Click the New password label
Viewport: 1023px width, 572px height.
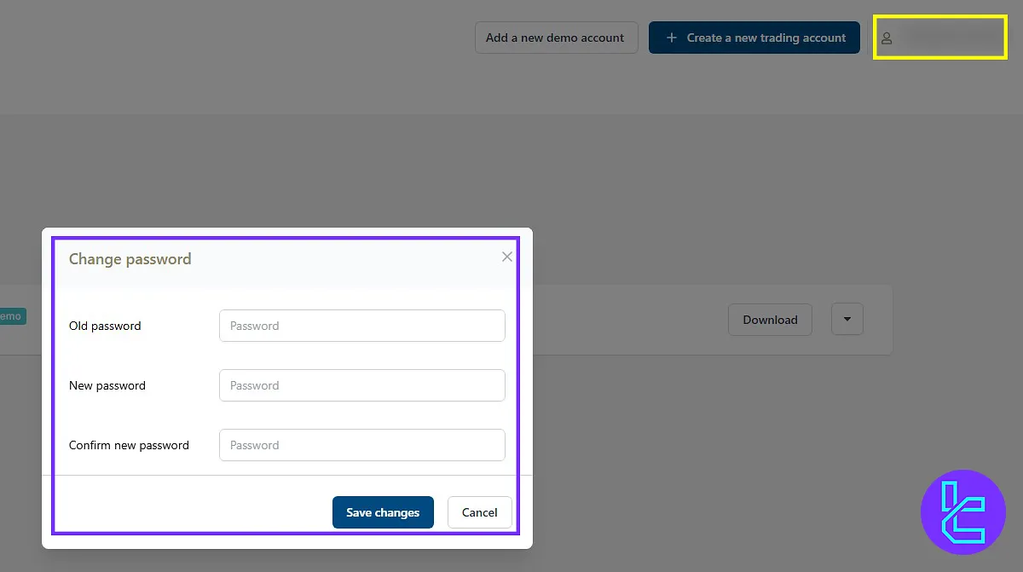point(107,385)
